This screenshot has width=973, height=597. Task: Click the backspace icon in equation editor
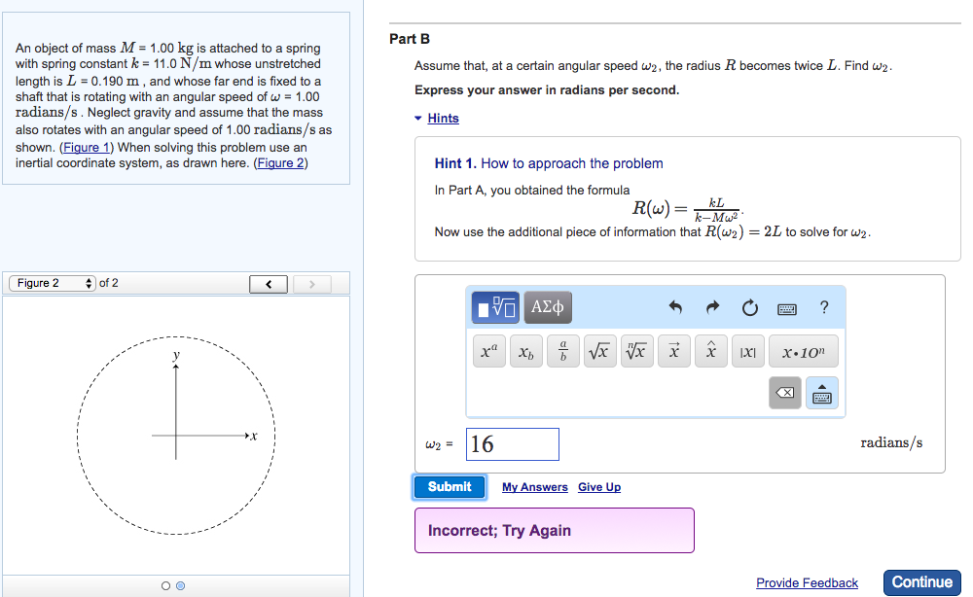(x=785, y=393)
